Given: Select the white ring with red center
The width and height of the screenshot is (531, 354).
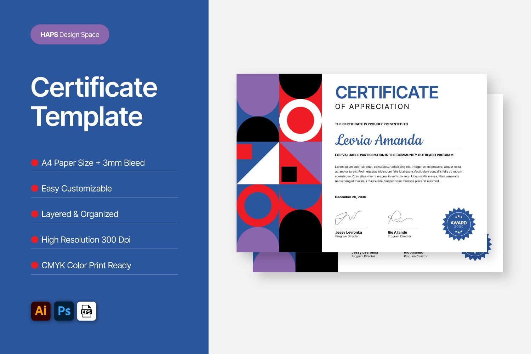Looking at the screenshot, I should (x=301, y=120).
